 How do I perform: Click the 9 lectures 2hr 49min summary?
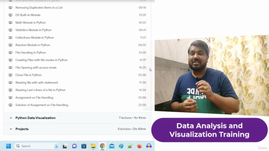click(x=132, y=129)
